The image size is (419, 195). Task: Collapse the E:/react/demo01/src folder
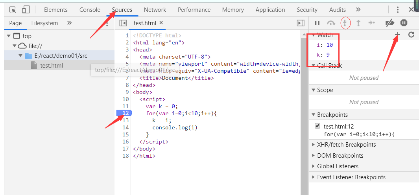click(20, 56)
